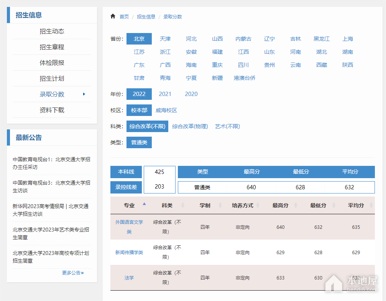Open 招生计划 in sidebar menu
The width and height of the screenshot is (386, 301).
coord(52,79)
